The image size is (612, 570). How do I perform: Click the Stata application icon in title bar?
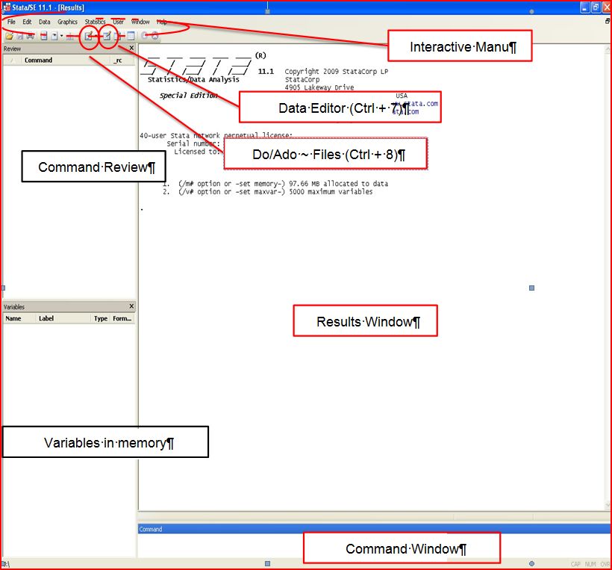pyautogui.click(x=6, y=7)
